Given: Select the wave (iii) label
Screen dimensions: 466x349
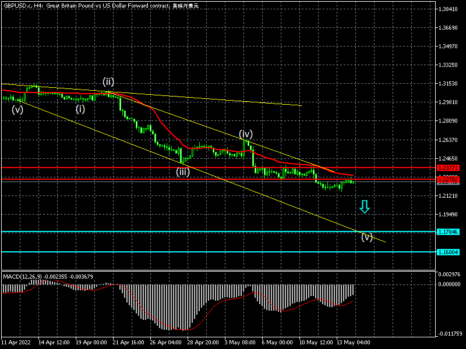Looking at the screenshot, I should [183, 172].
